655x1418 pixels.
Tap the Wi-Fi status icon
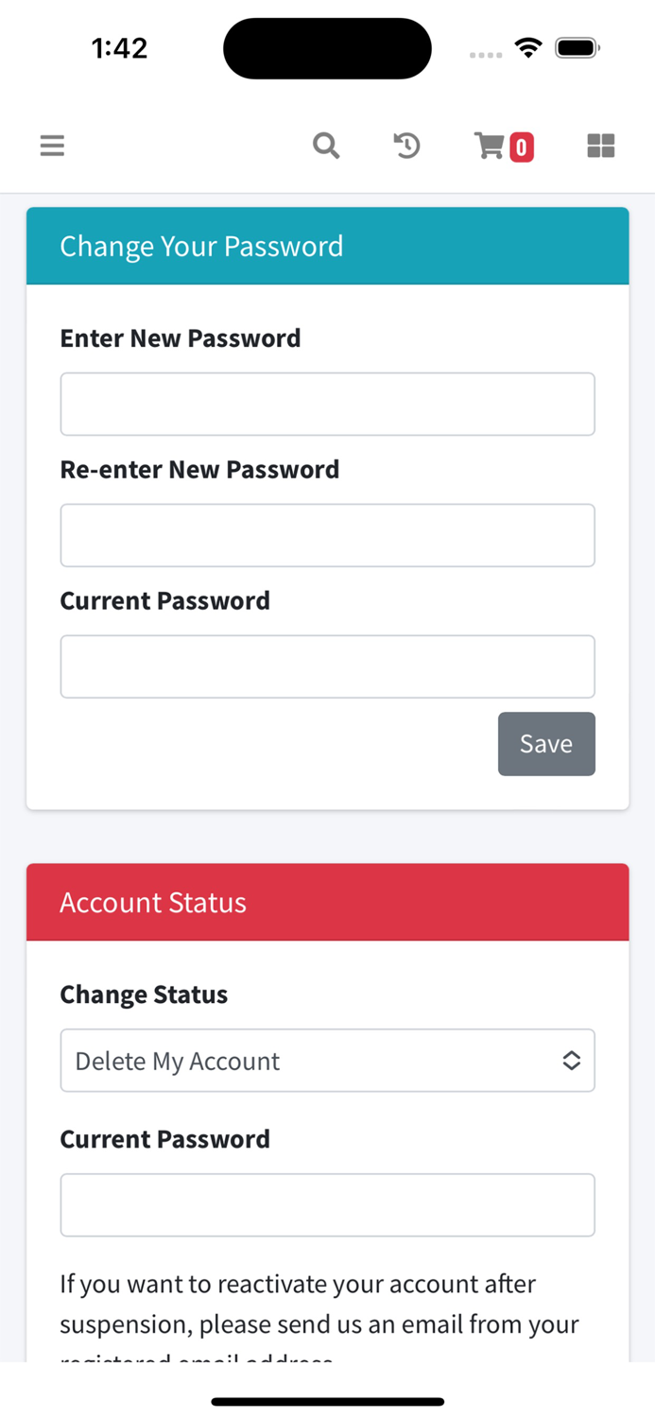point(528,47)
